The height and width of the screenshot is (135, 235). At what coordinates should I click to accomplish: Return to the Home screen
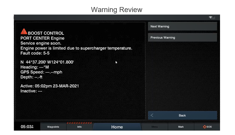pos(117,127)
